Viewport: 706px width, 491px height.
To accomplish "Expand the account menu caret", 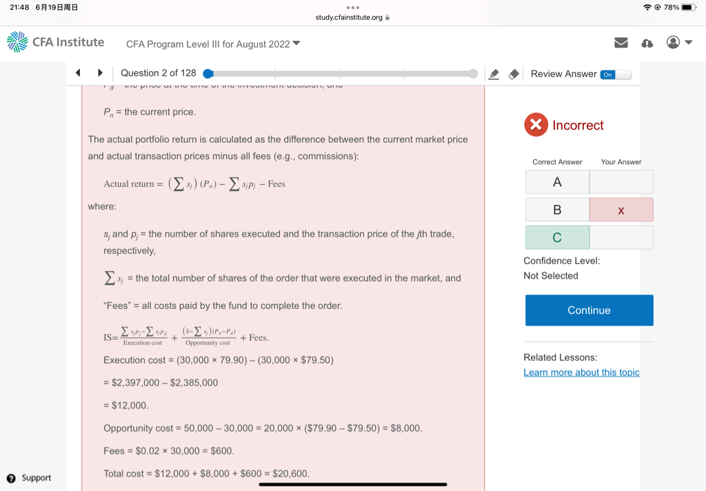I will (x=689, y=43).
